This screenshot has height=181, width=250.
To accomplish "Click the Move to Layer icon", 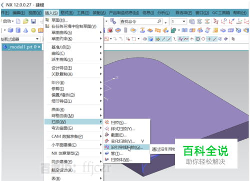I will (x=207, y=21).
